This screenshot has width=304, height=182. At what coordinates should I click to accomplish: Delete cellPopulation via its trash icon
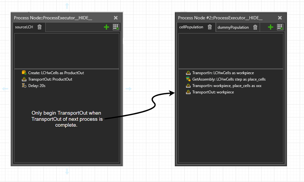210,27
